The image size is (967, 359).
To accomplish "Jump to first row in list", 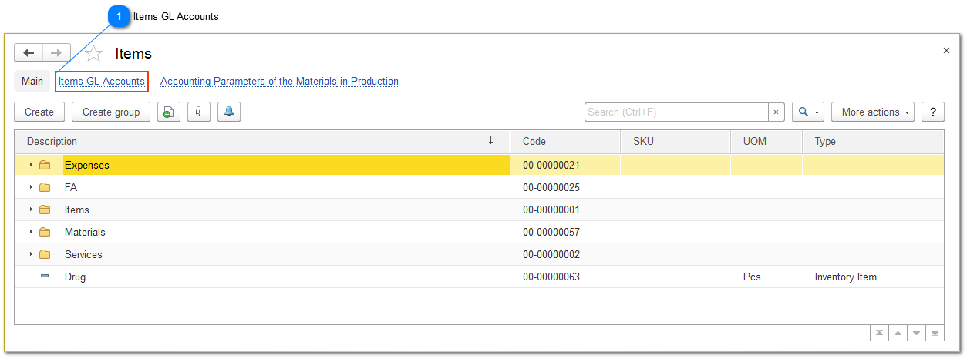I will pos(879,334).
